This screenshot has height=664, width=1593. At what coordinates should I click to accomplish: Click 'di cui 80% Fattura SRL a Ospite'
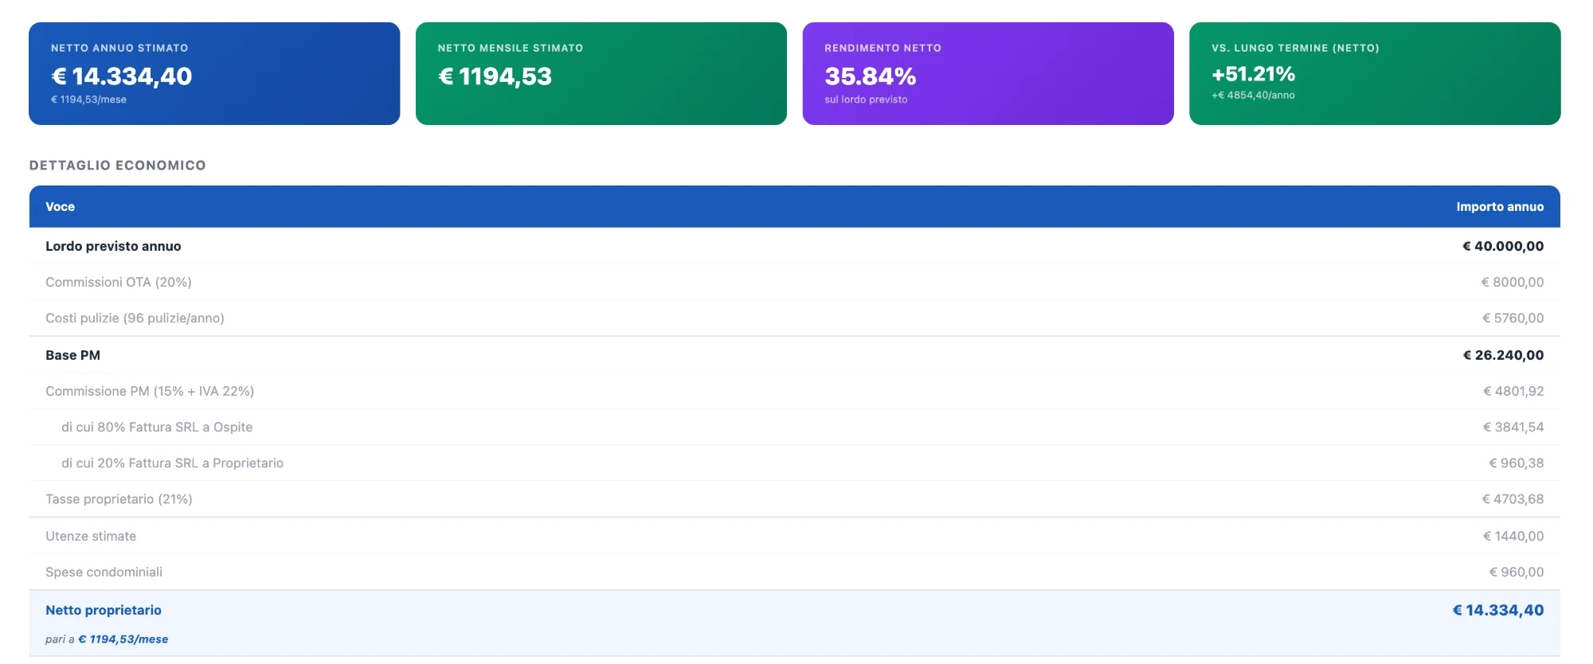[157, 427]
